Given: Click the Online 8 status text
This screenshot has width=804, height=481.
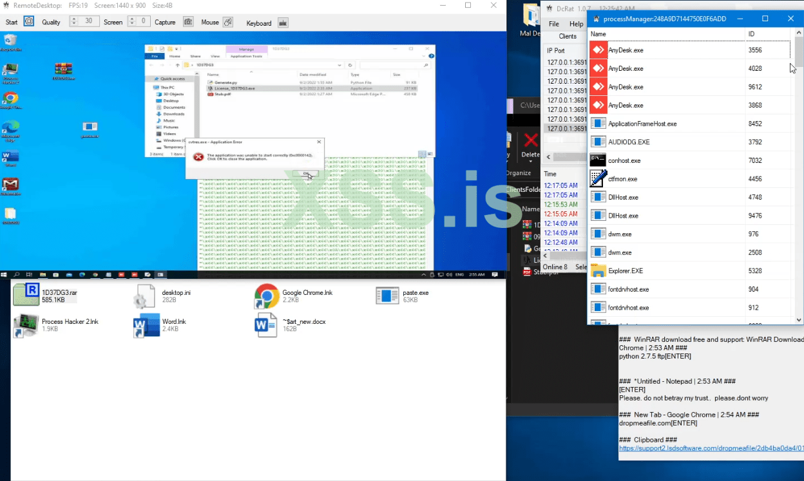Looking at the screenshot, I should click(555, 267).
